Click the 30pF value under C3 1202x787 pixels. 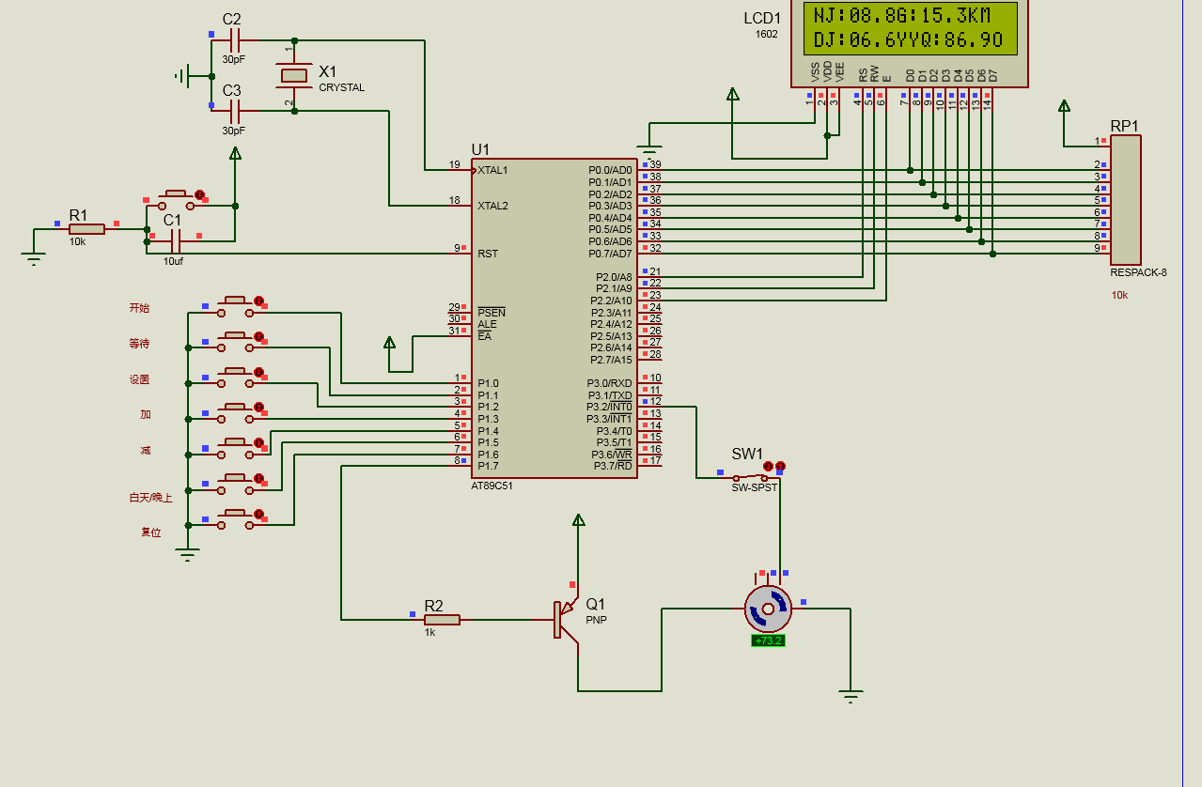coord(234,131)
